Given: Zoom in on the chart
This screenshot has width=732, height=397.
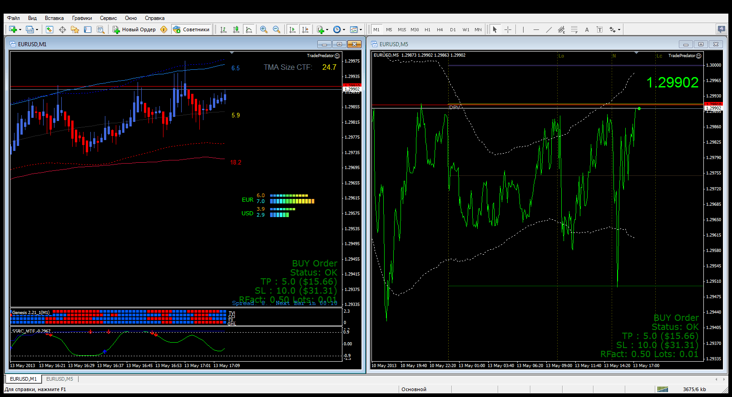Looking at the screenshot, I should click(264, 29).
